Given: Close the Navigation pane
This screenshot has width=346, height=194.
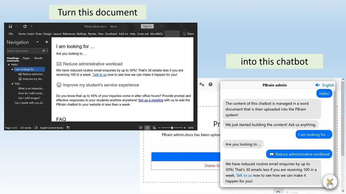Looking at the screenshot, I should coord(46,42).
